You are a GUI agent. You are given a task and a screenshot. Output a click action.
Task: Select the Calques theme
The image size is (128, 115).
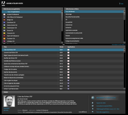(x=94, y=36)
